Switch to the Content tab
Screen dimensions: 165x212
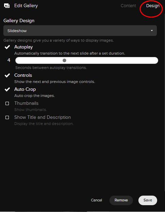(x=128, y=6)
